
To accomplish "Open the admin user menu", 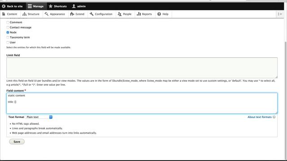I will click(74, 6).
